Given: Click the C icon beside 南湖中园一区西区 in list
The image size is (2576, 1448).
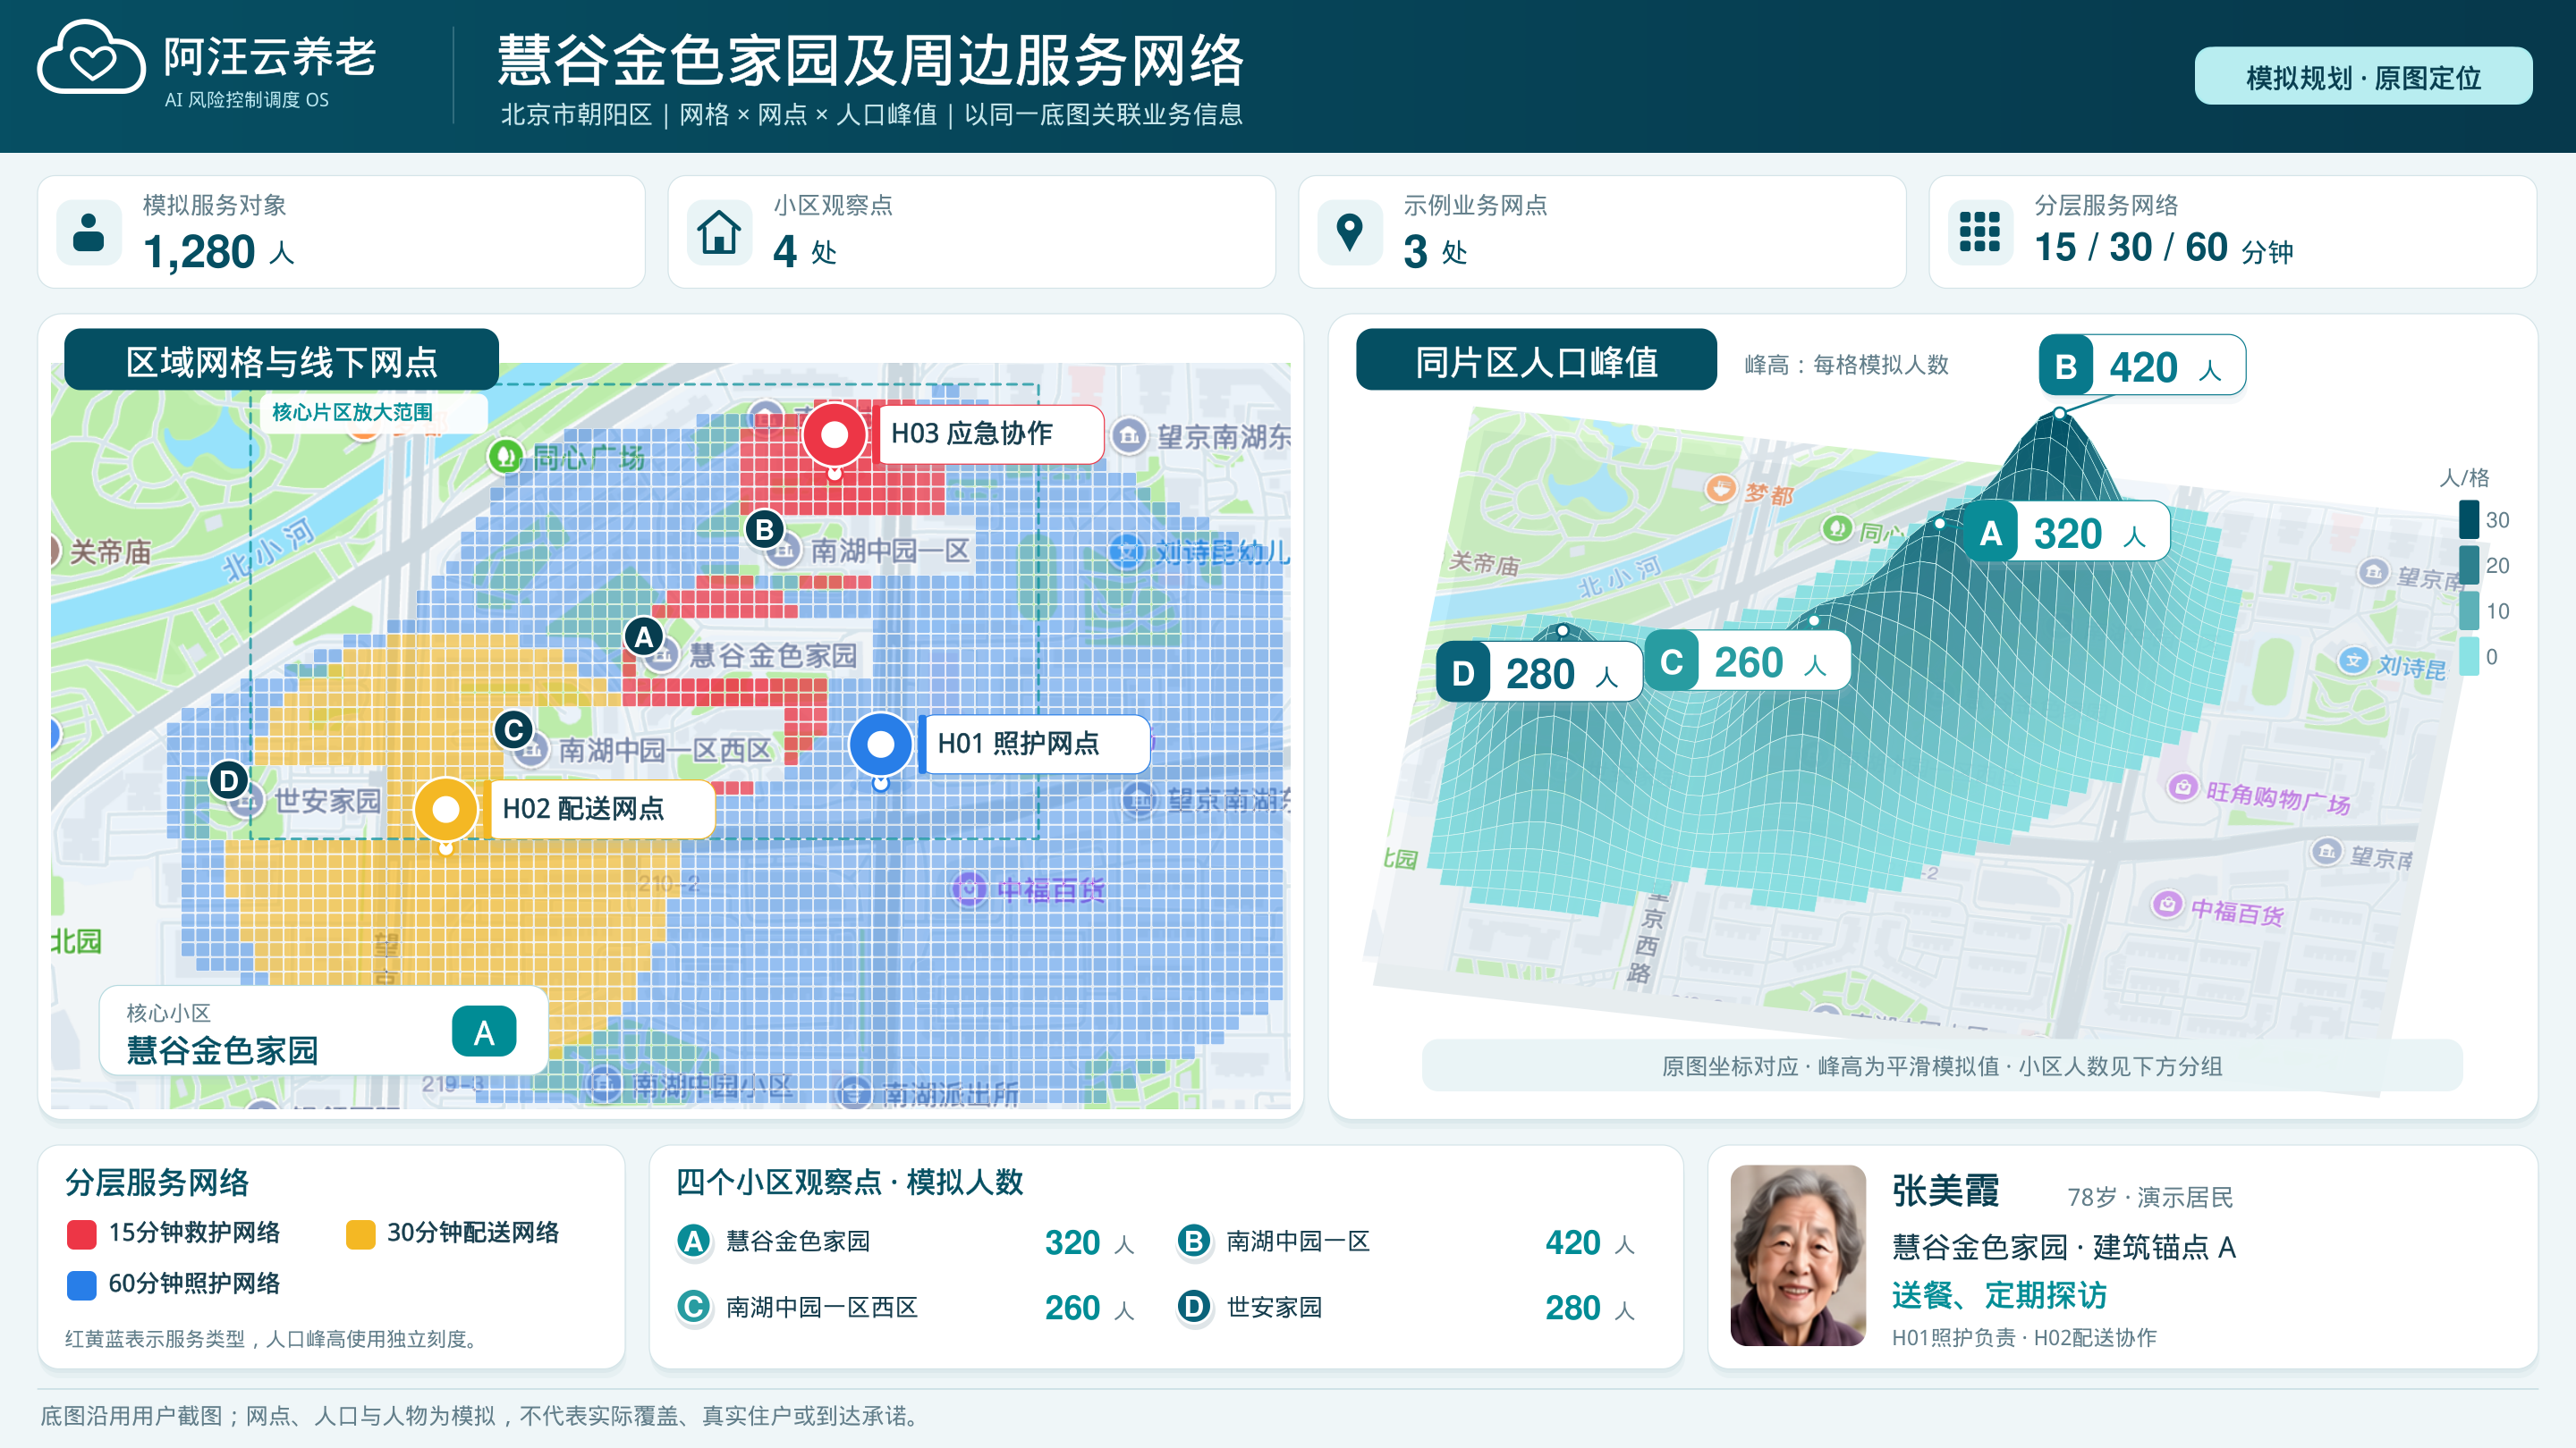Looking at the screenshot, I should tap(693, 1307).
